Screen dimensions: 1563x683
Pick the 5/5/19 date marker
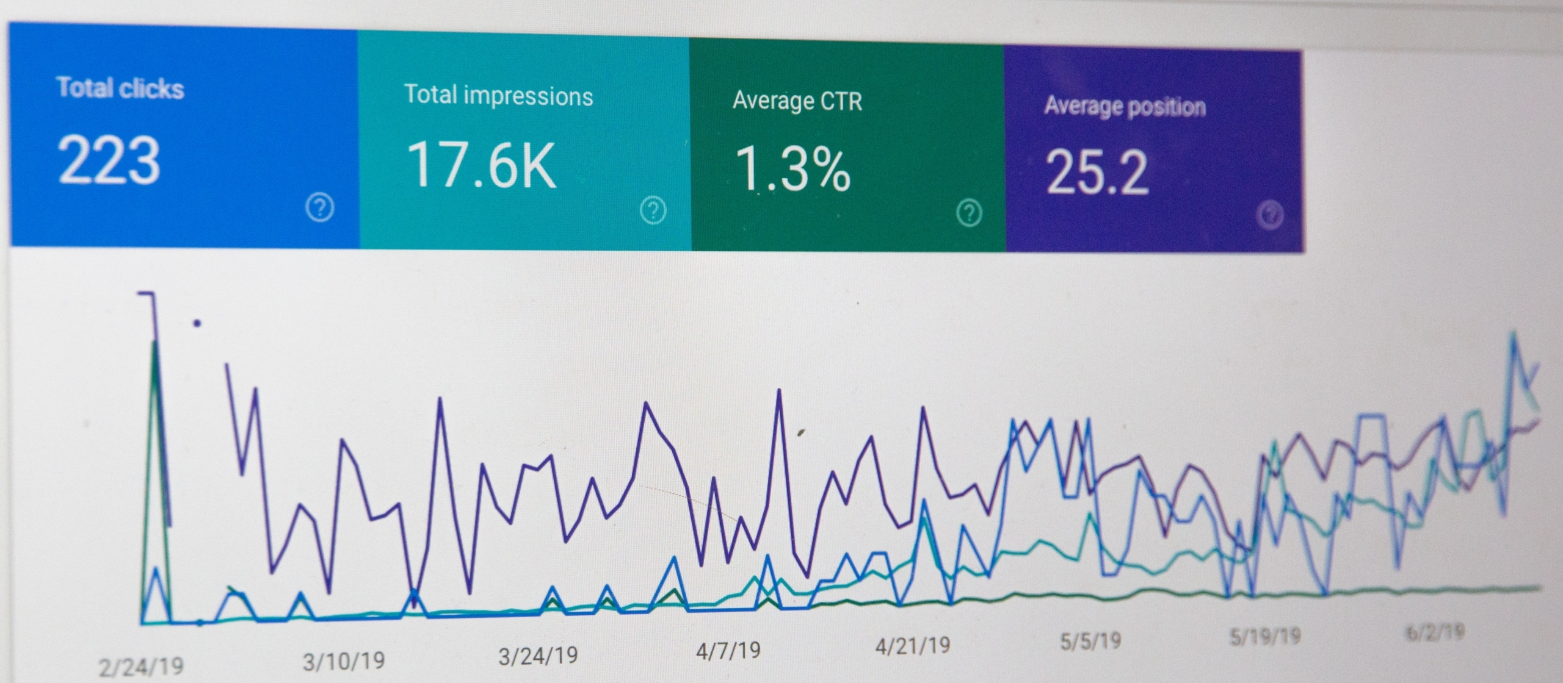[x=1090, y=641]
